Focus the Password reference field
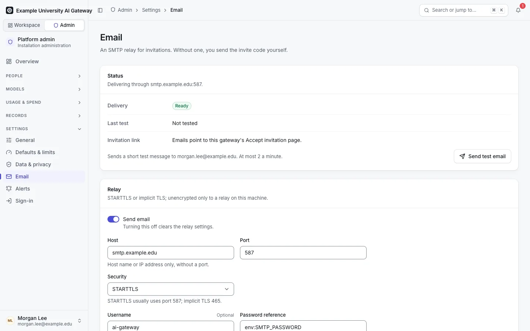 pyautogui.click(x=303, y=326)
